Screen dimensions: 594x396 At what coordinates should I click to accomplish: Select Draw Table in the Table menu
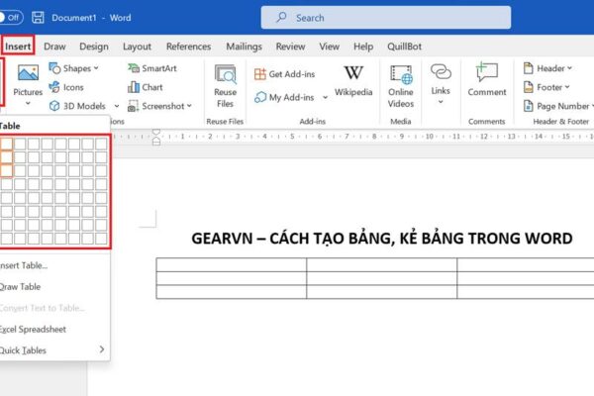click(x=20, y=286)
